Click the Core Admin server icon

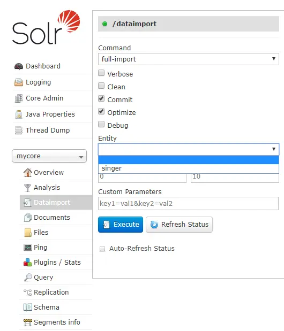point(19,98)
